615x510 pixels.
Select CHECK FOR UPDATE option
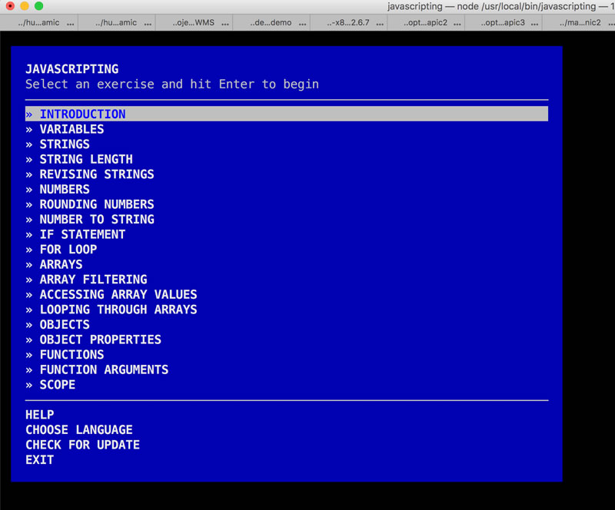82,445
